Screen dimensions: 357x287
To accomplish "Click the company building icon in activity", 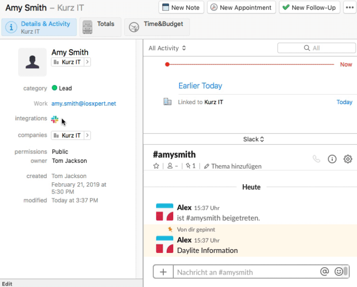I will pyautogui.click(x=168, y=102).
